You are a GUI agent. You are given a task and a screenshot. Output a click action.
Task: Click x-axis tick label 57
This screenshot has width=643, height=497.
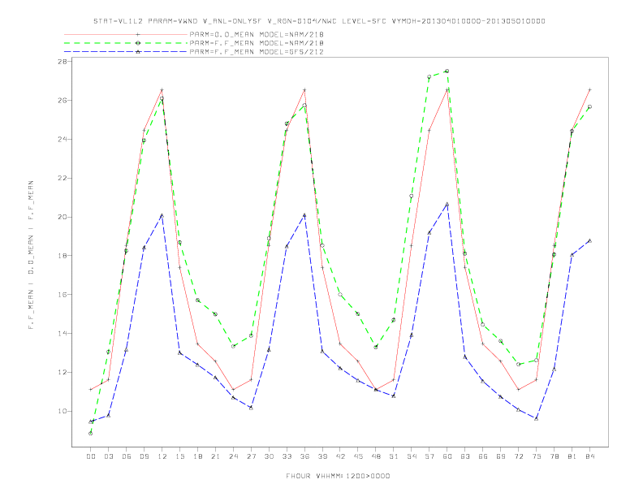click(x=429, y=456)
